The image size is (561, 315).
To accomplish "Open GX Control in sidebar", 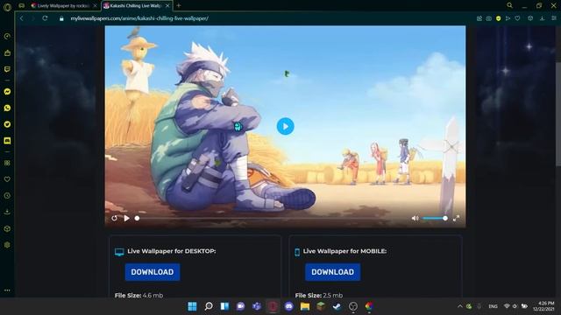I will click(x=7, y=37).
